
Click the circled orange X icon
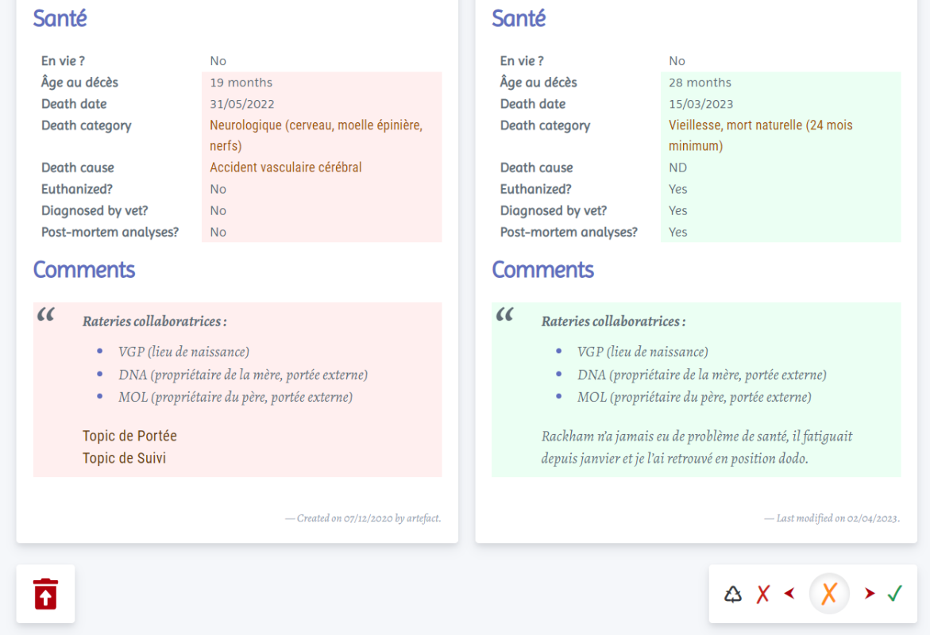point(829,594)
